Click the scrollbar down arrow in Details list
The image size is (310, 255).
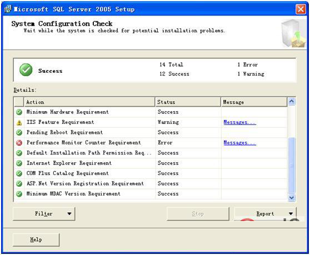tap(292, 197)
